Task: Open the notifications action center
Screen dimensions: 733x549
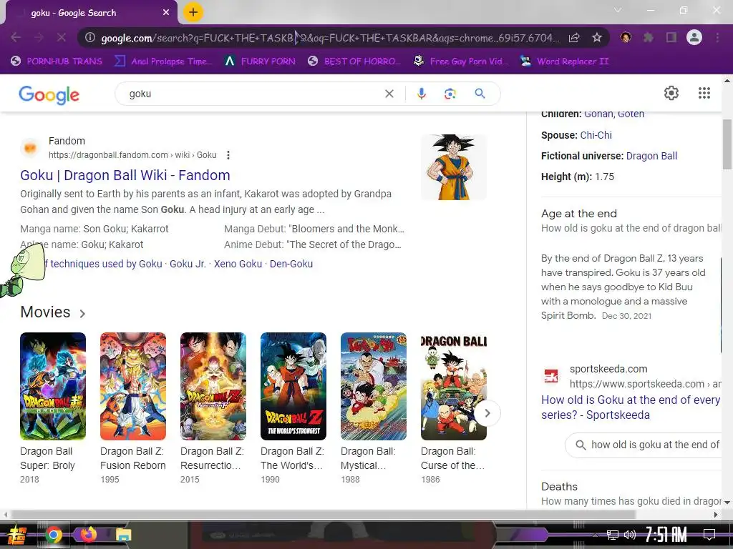Action: coord(709,535)
